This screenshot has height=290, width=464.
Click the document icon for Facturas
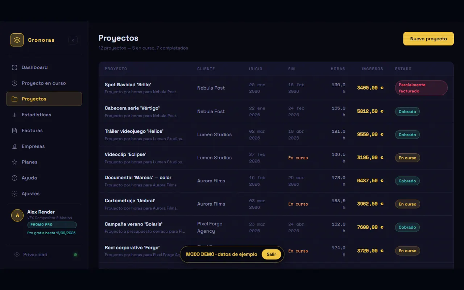click(14, 130)
